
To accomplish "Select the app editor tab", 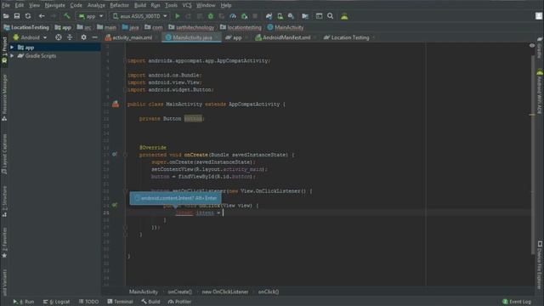I will coord(237,37).
